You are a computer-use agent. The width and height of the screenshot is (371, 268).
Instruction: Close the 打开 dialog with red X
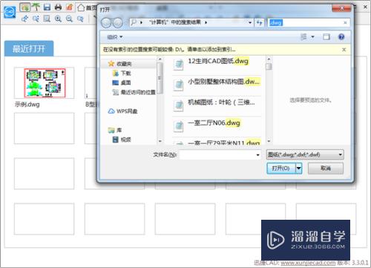click(341, 8)
